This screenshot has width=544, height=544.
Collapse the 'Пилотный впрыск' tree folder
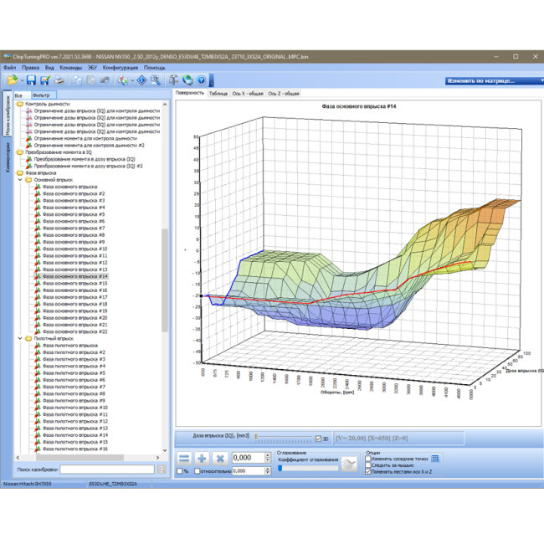[20, 338]
